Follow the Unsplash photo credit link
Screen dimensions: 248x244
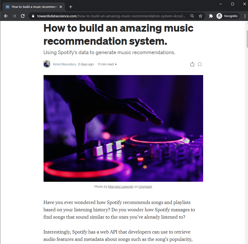click(145, 186)
